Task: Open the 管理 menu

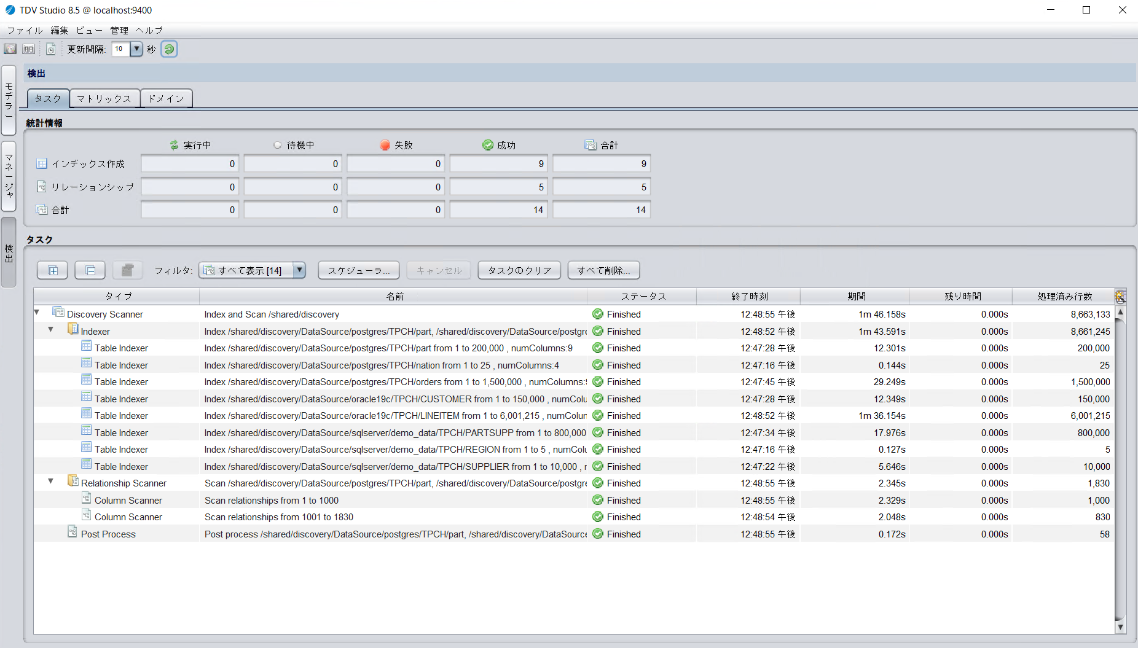Action: pyautogui.click(x=119, y=30)
